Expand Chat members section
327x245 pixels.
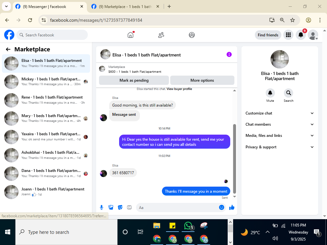click(279, 124)
